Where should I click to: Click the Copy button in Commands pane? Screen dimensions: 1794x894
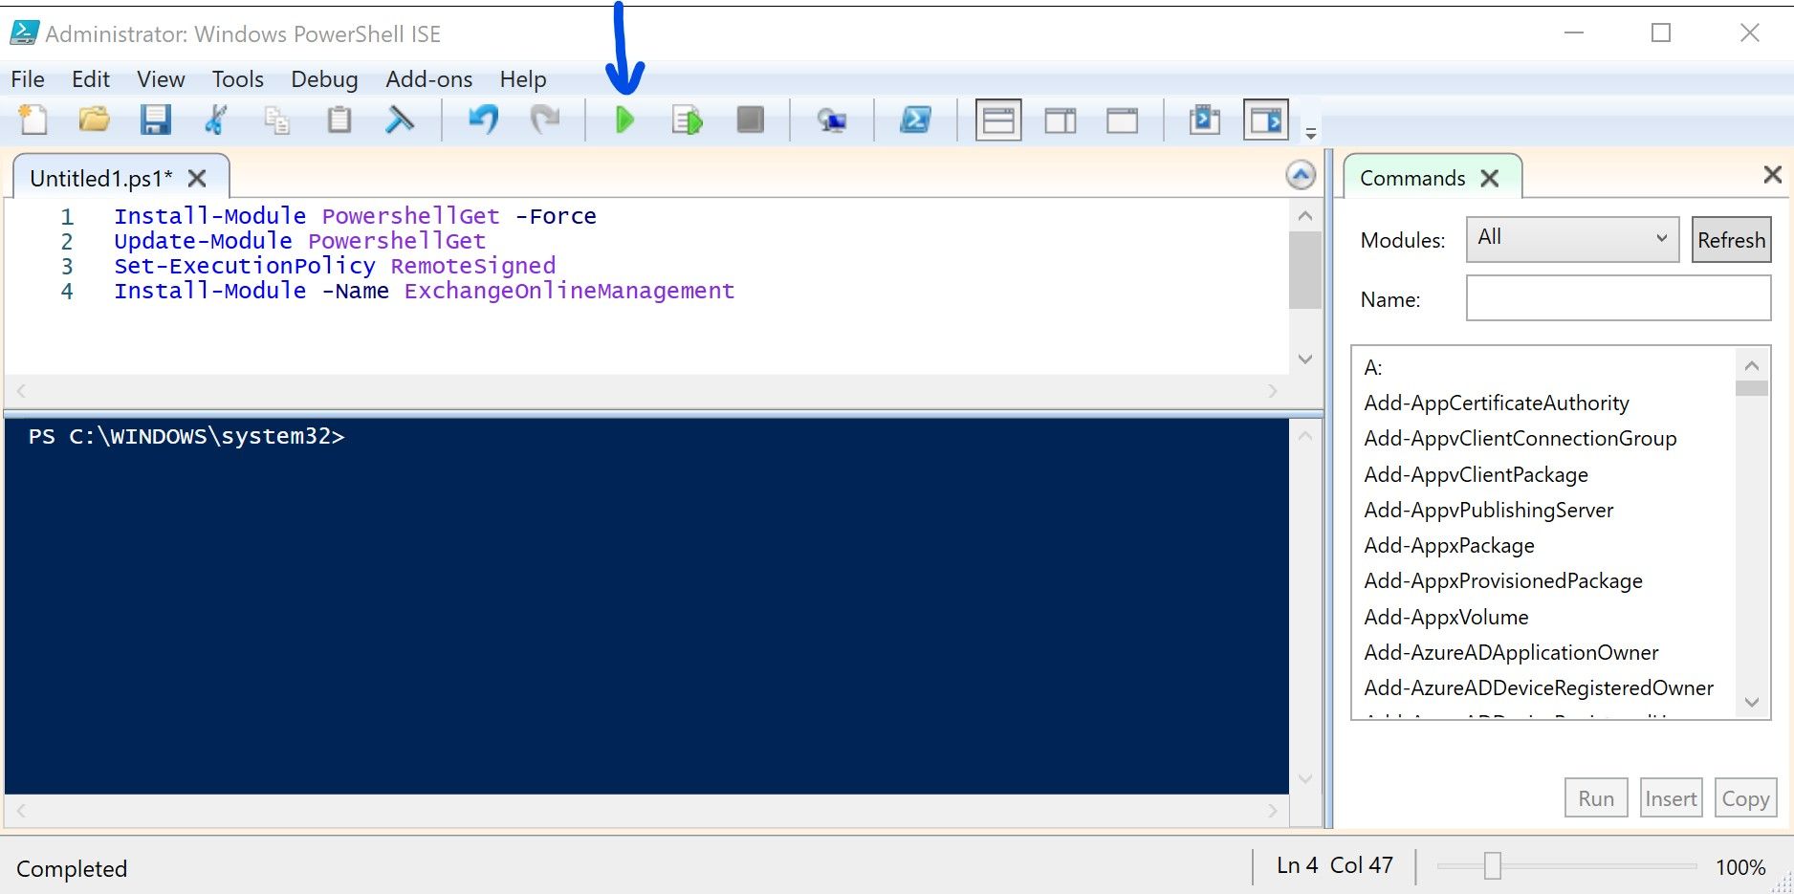(x=1745, y=797)
